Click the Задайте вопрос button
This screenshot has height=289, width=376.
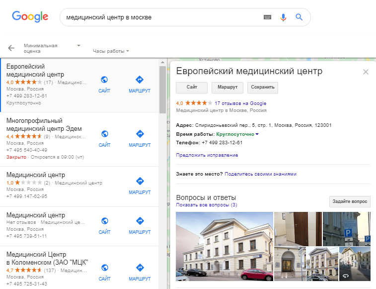pyautogui.click(x=350, y=201)
